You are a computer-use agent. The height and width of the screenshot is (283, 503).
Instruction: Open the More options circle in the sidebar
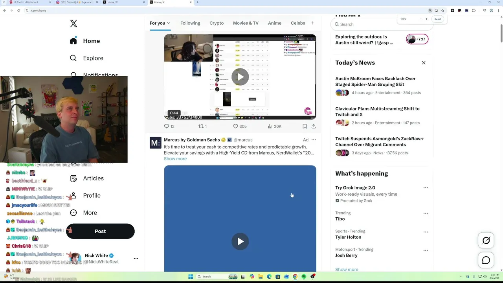73,213
